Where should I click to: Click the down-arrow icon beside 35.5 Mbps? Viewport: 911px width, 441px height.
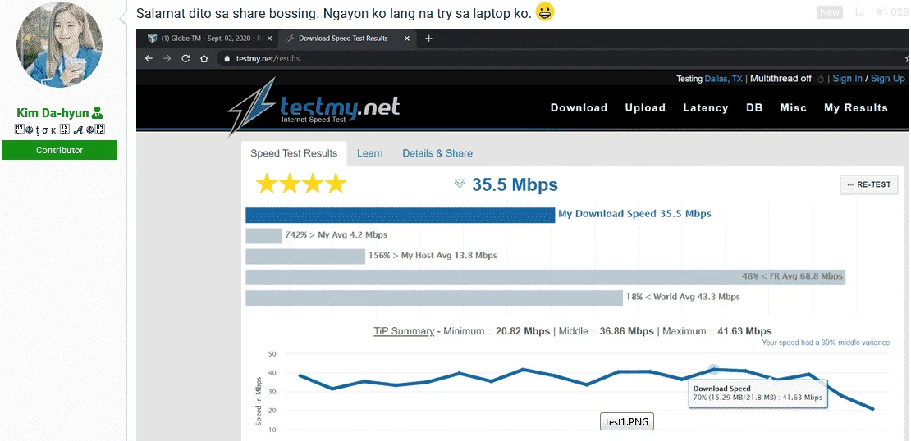460,184
